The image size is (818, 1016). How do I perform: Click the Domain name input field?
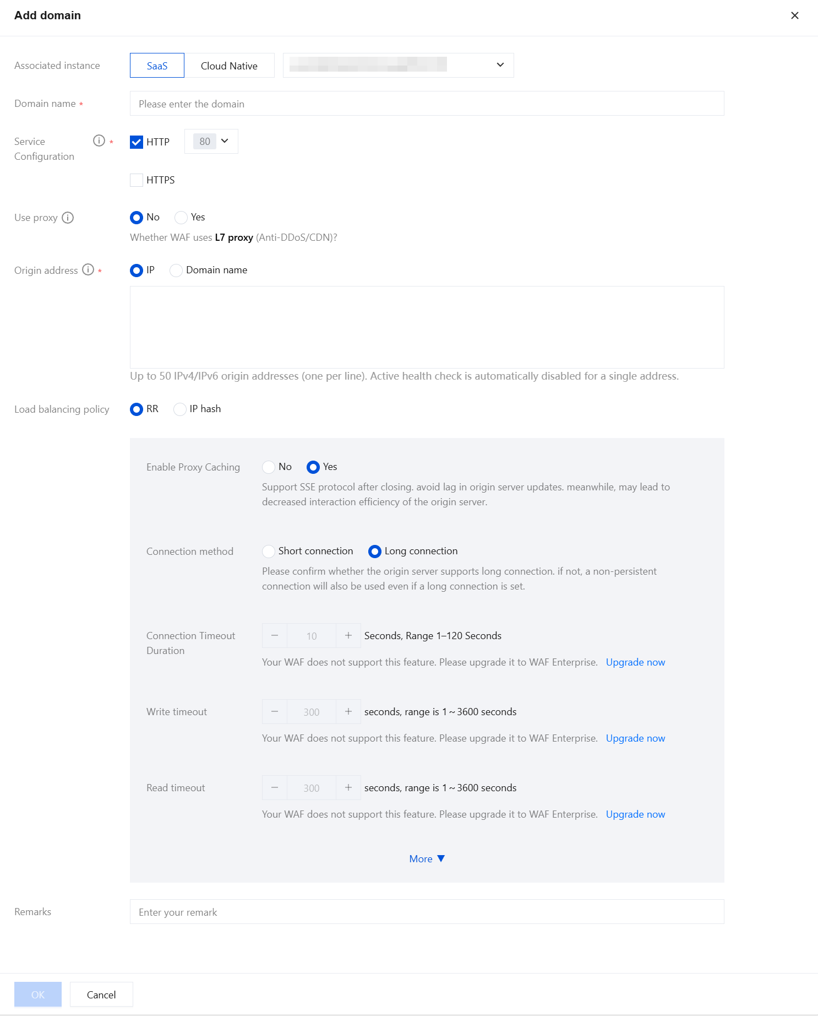tap(427, 104)
